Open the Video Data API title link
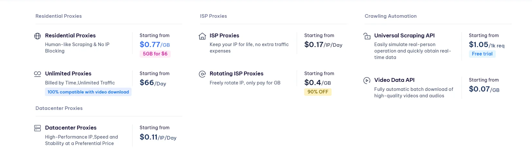This screenshot has height=165, width=532. click(x=394, y=80)
